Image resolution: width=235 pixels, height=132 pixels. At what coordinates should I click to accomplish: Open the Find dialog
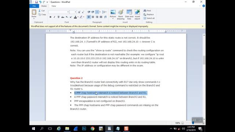click(x=147, y=11)
